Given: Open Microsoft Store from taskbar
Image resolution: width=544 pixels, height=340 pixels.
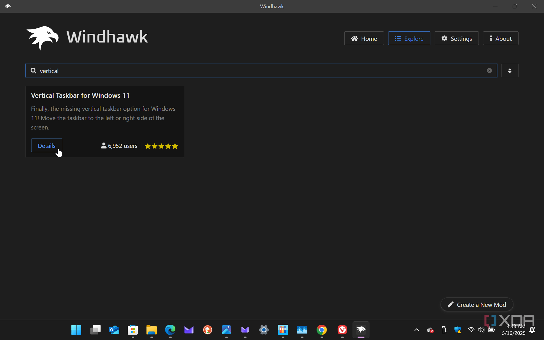Looking at the screenshot, I should coord(133,330).
